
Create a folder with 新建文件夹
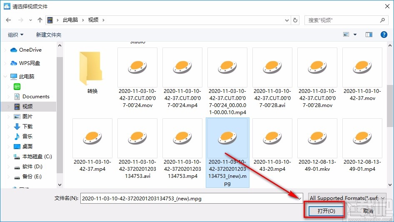pyautogui.click(x=48, y=35)
